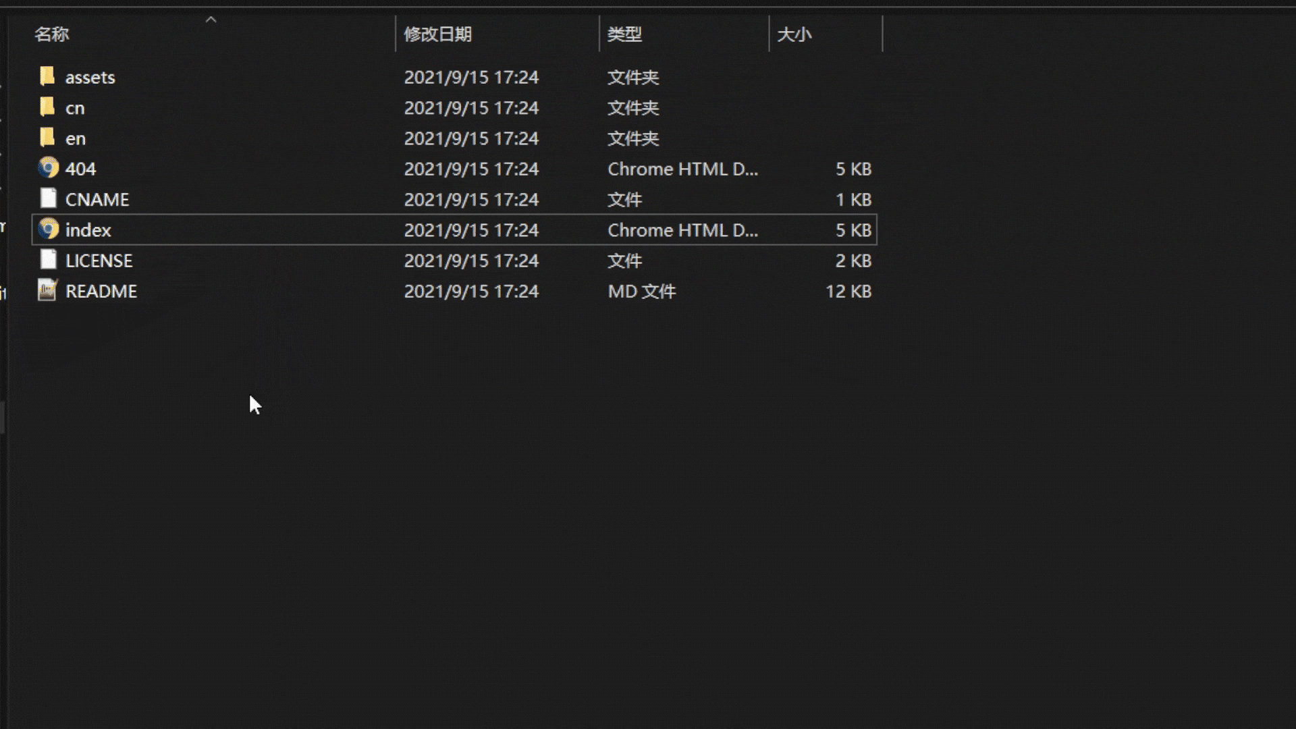Sort files by 大小 column header
The width and height of the screenshot is (1296, 729).
pyautogui.click(x=794, y=34)
